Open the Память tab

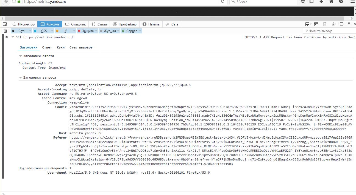coord(151,24)
